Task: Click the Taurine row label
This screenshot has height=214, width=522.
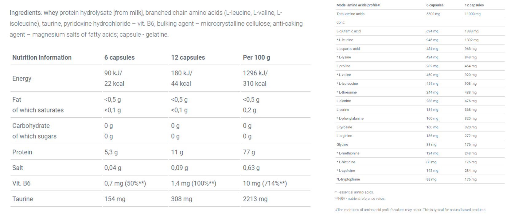Action: [x=22, y=199]
